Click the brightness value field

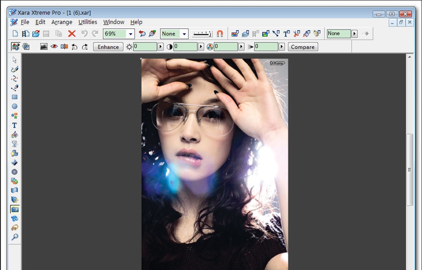click(x=145, y=46)
